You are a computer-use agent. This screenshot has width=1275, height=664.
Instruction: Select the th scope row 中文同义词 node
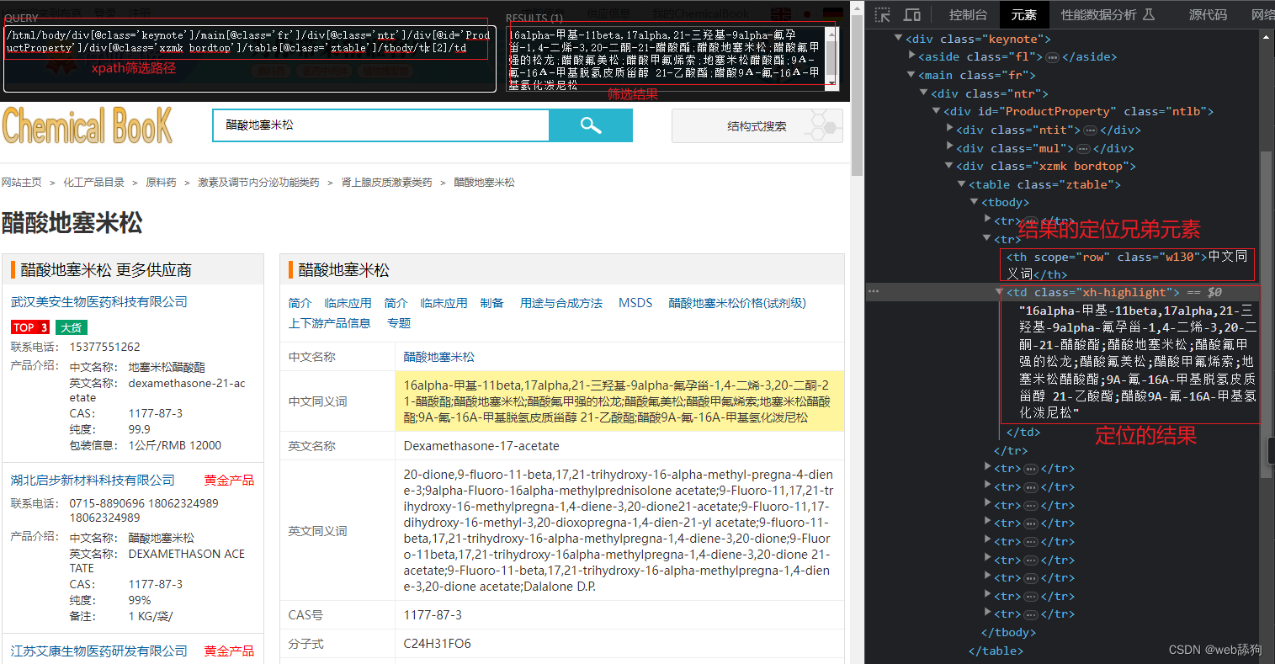click(x=1127, y=265)
